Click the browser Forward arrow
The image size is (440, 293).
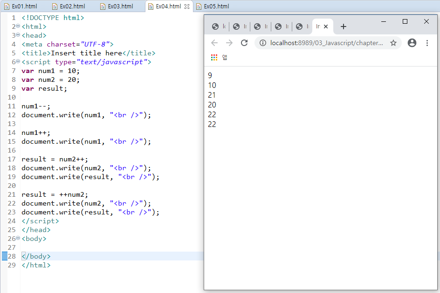coord(229,43)
